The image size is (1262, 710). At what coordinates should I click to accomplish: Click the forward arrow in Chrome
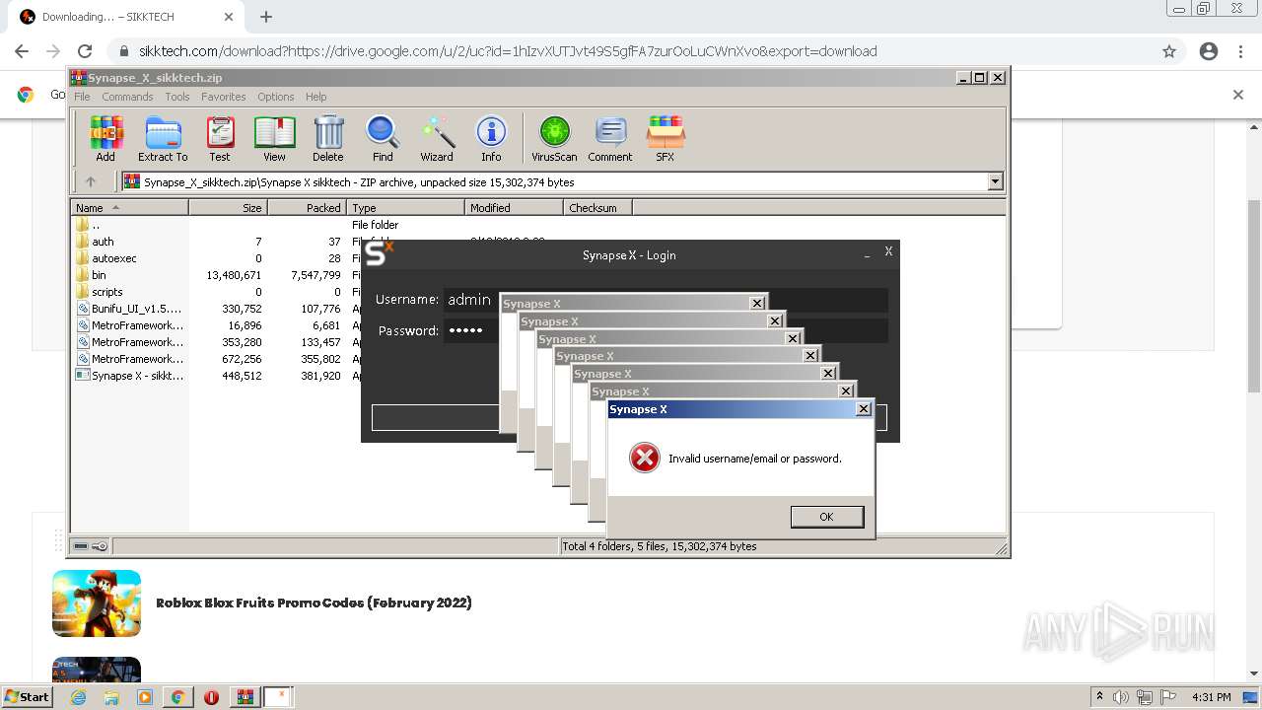(x=53, y=51)
